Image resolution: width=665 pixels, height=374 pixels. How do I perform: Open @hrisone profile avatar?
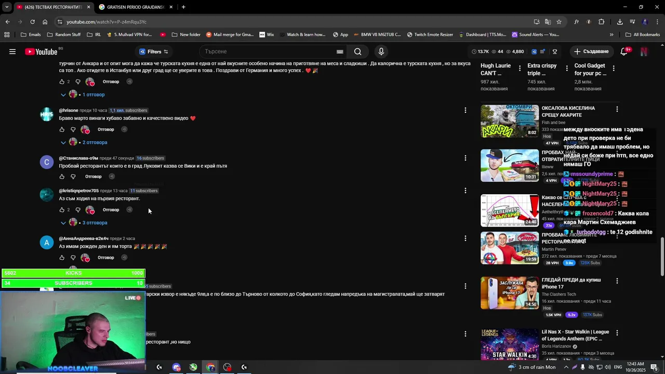[47, 115]
